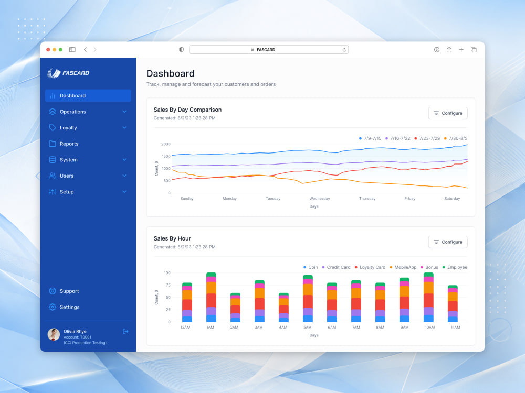This screenshot has height=393, width=525.
Task: Click the FASCARD address bar
Action: 268,49
